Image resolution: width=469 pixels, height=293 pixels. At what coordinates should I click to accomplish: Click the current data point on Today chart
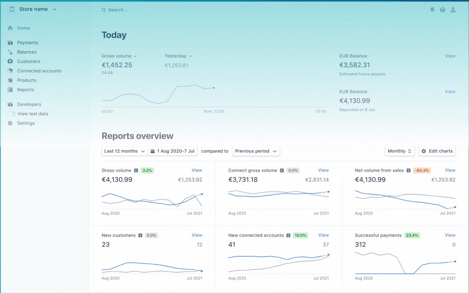pyautogui.click(x=214, y=88)
